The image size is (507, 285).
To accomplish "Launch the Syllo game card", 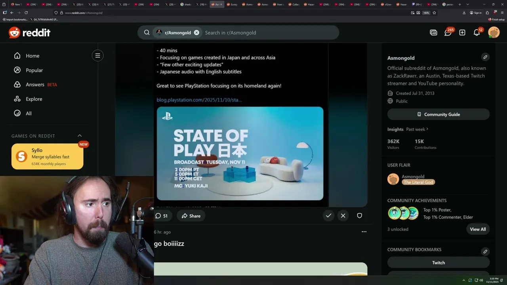I will (x=48, y=156).
